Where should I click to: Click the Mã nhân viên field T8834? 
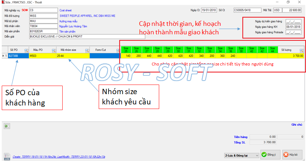tap(44, 26)
